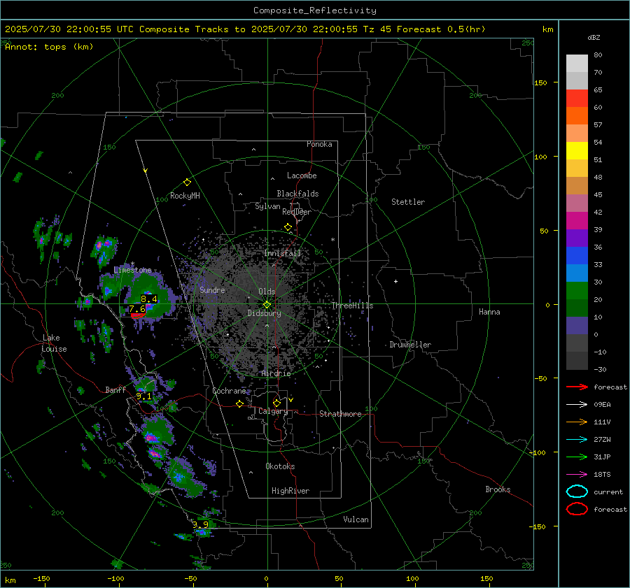630x588 pixels.
Task: Click the magenta 18TS arrow legend icon
Action: 577,475
